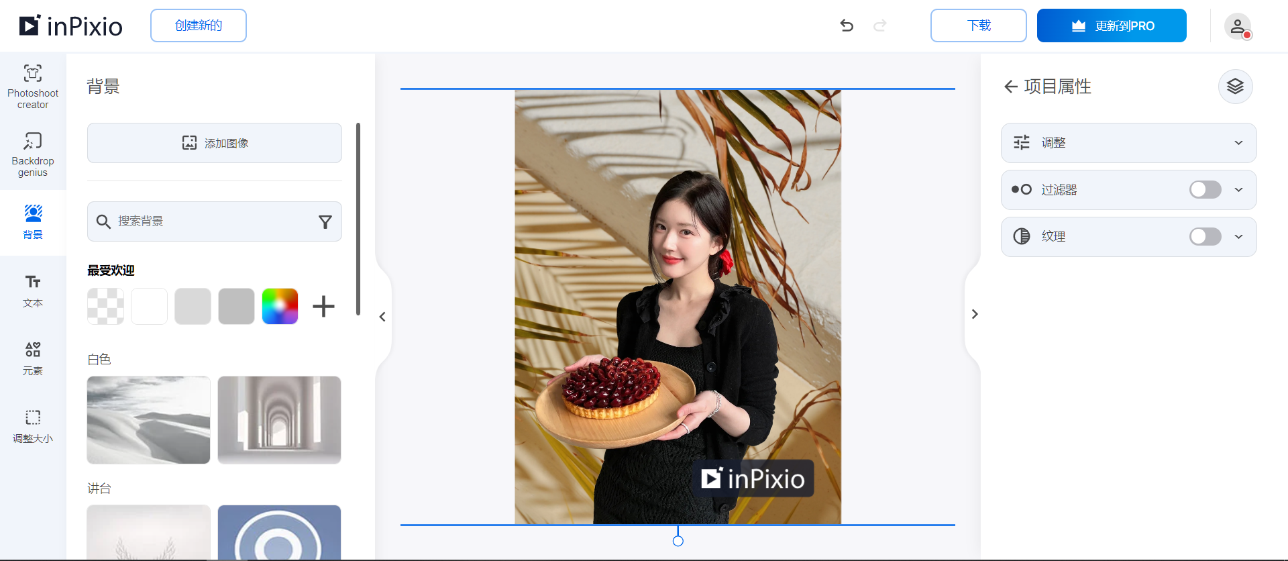Screen dimensions: 1288x561
Task: Click the 添加图像 image icon
Action: pyautogui.click(x=190, y=143)
